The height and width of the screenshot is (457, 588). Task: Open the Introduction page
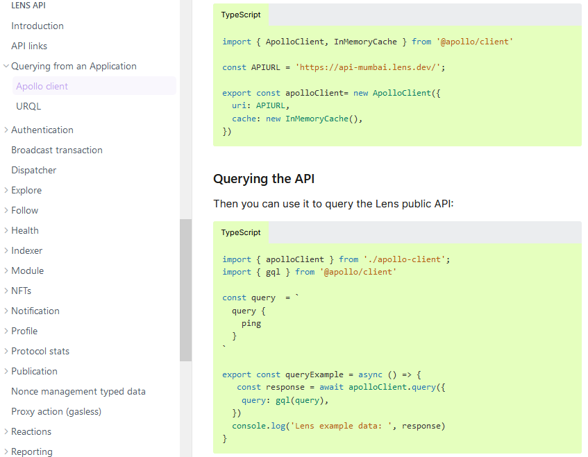[x=37, y=26]
